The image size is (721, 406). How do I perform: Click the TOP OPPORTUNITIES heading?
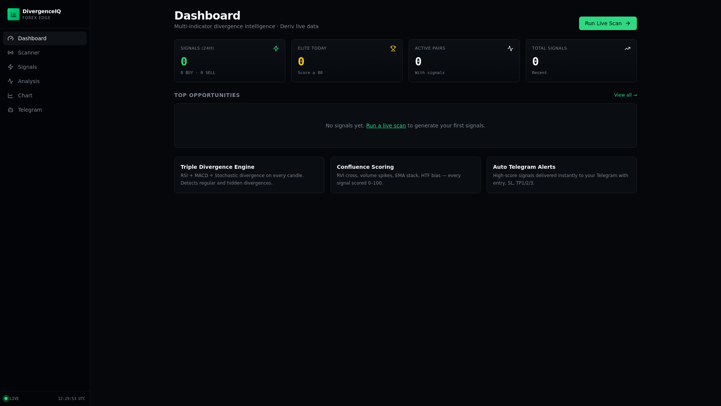[x=207, y=95]
